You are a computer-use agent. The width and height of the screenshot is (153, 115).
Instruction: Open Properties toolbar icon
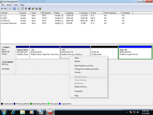29,9
